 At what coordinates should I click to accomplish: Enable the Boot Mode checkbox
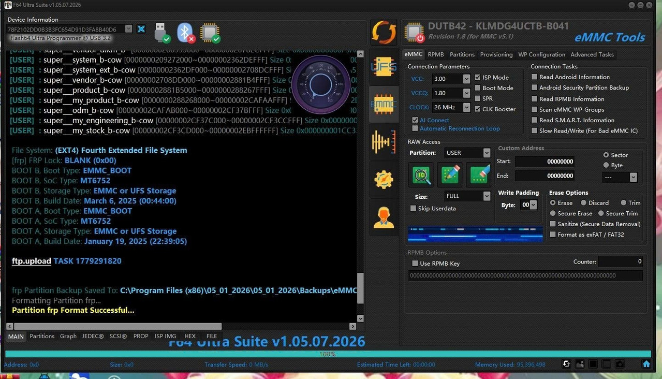(478, 88)
